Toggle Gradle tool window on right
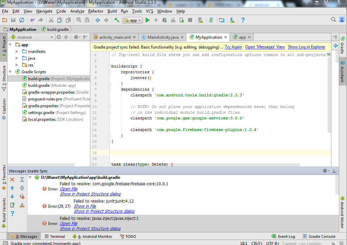 click(x=342, y=45)
